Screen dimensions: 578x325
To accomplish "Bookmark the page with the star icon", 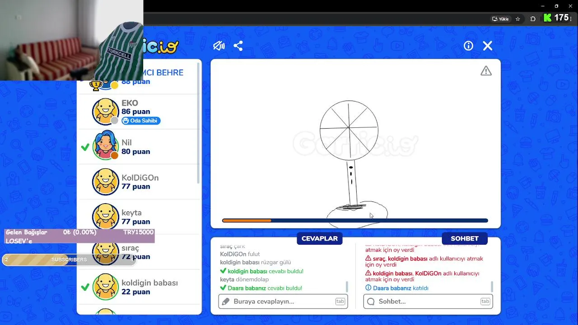I will click(x=518, y=19).
